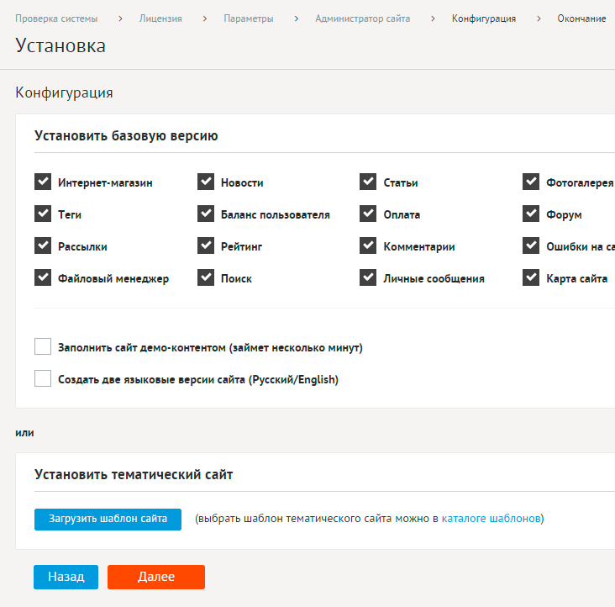The image size is (615, 607).
Task: Open the каталоге шаблонов link
Action: [491, 519]
